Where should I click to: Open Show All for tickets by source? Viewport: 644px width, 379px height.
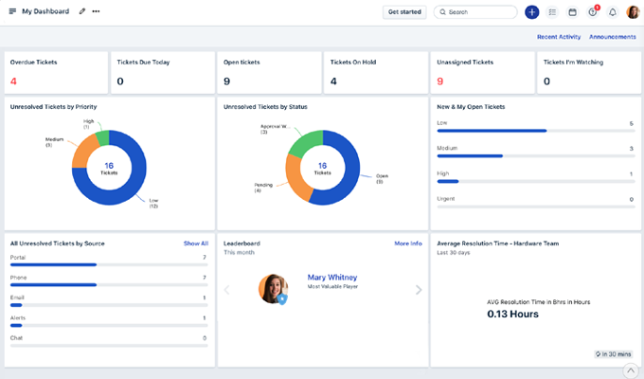click(x=195, y=244)
